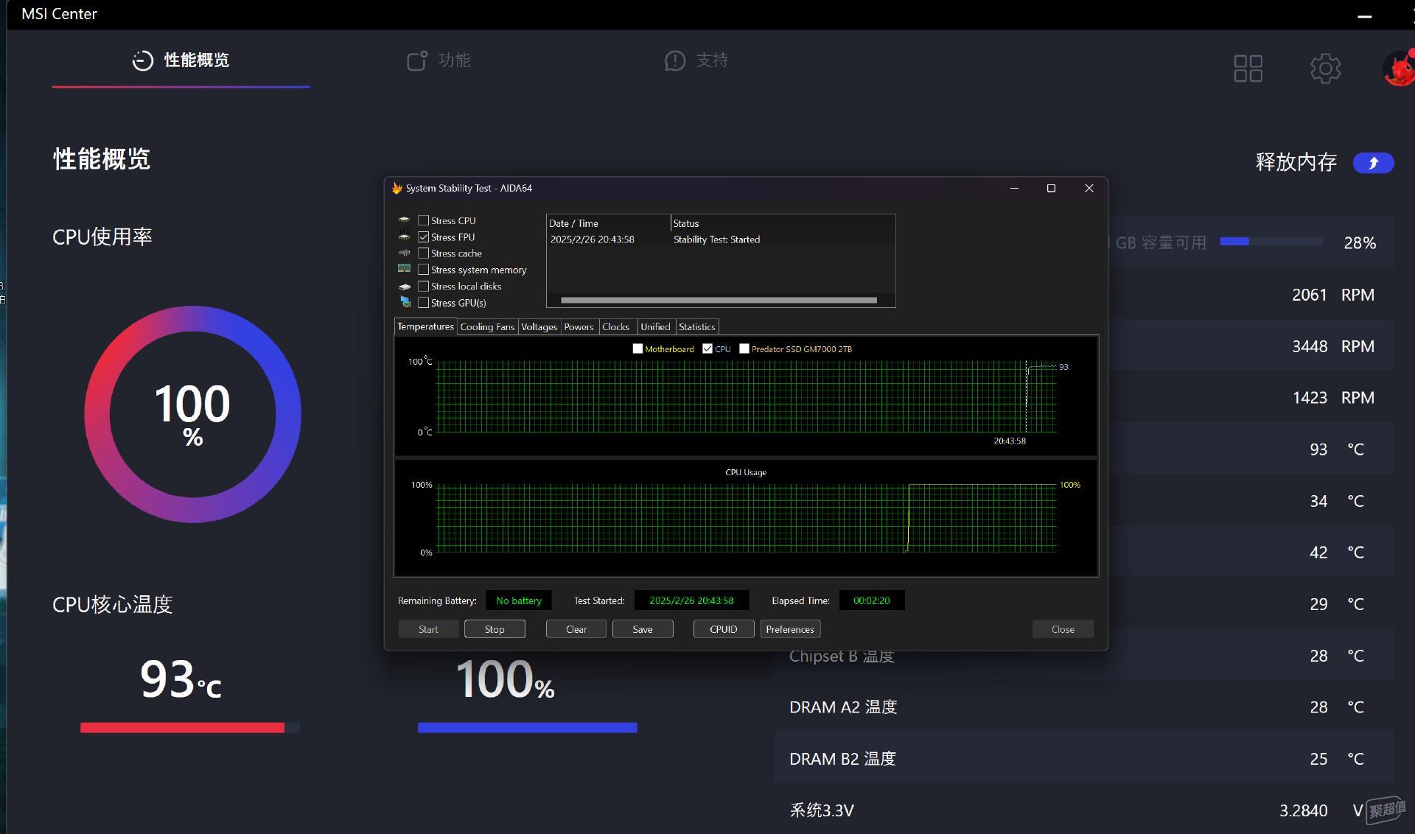Click the Stability Test: Started log entry
Viewport: 1415px width, 834px height.
716,239
